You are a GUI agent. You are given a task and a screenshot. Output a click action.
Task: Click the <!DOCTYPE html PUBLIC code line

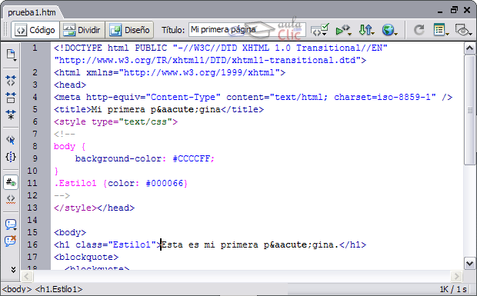coord(221,48)
